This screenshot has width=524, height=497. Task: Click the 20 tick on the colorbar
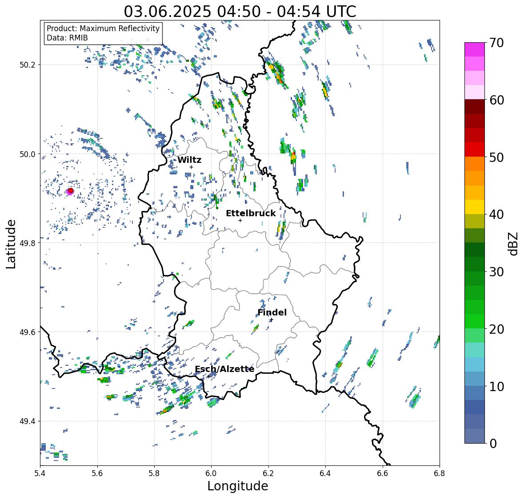tap(496, 329)
